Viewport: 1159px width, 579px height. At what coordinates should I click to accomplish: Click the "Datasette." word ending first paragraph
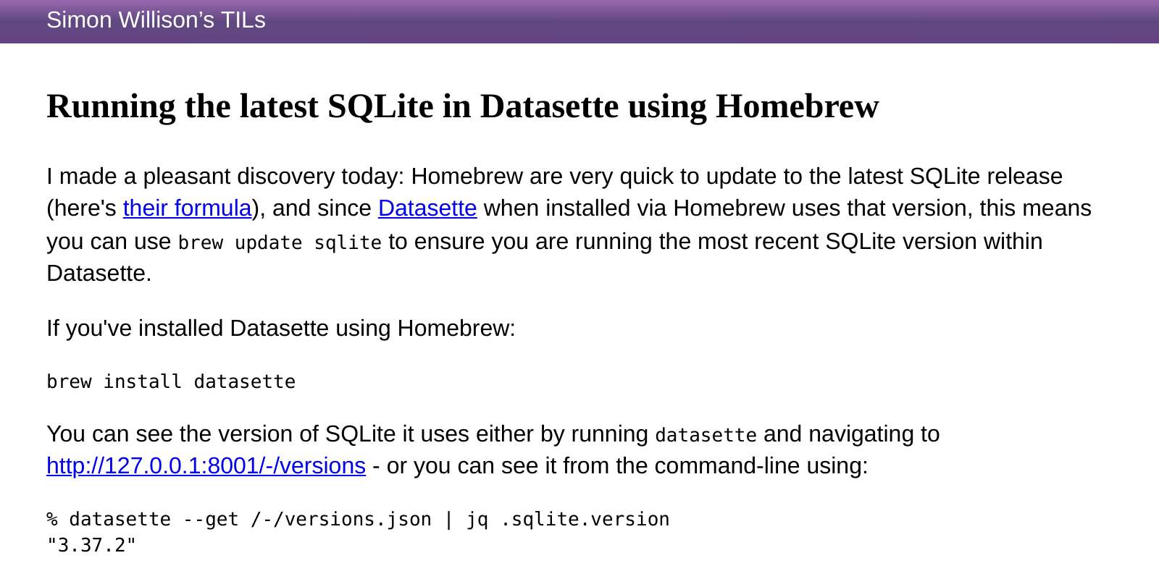[99, 274]
